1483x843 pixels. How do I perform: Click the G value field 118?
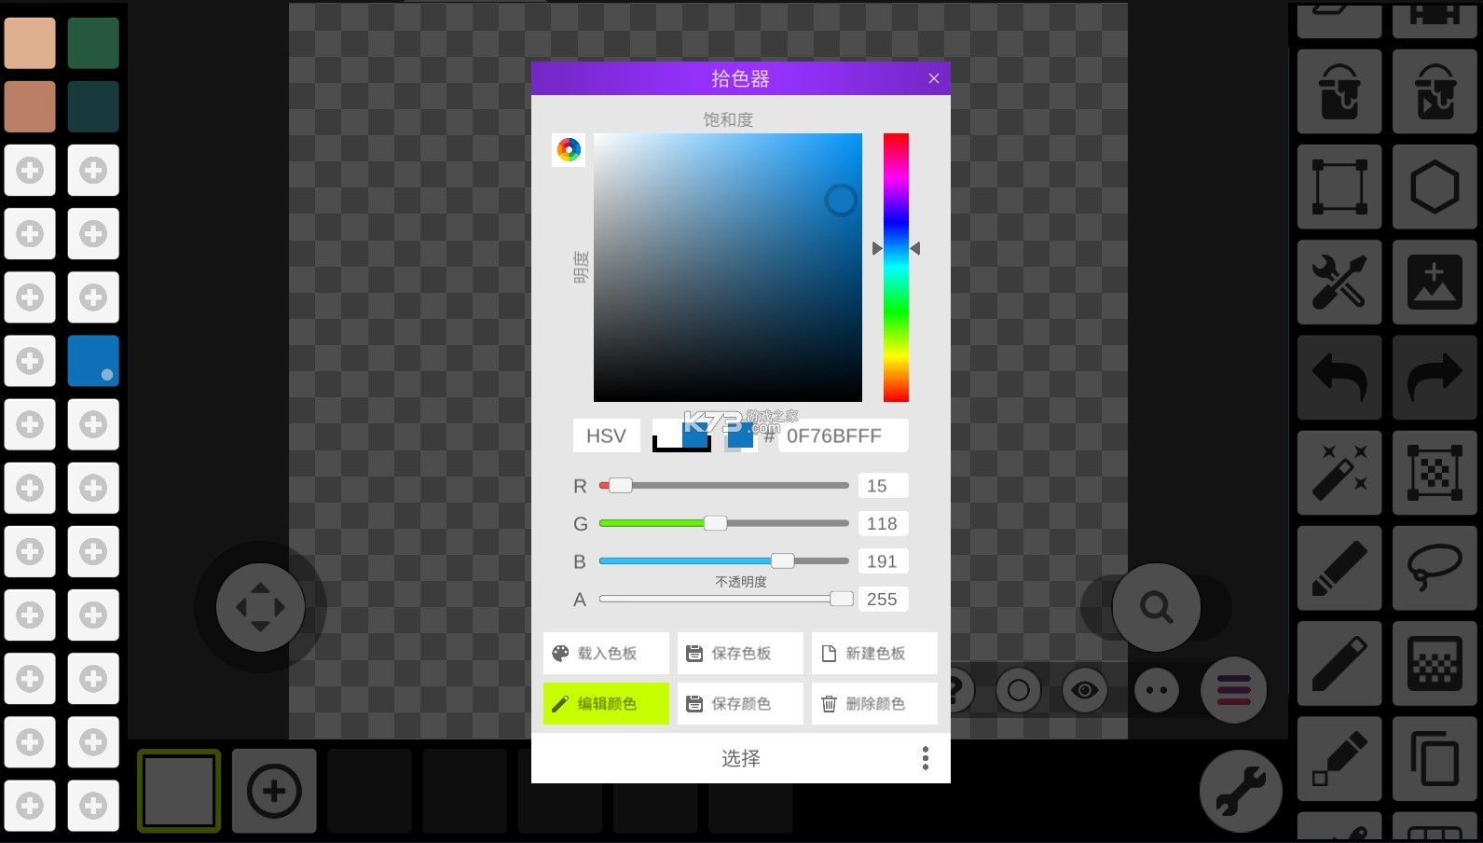point(883,523)
